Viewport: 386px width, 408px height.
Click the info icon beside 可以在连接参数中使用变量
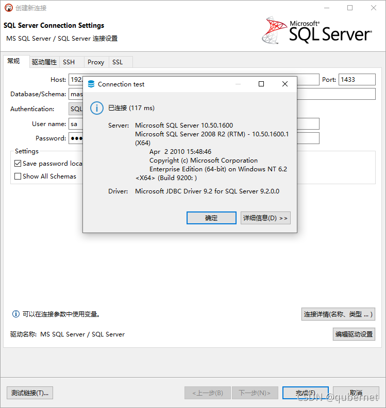coord(16,314)
